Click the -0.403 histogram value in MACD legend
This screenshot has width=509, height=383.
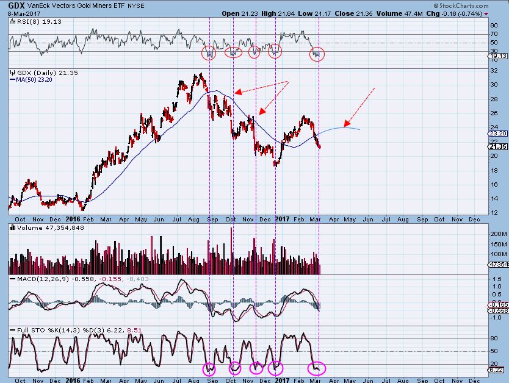pos(137,279)
